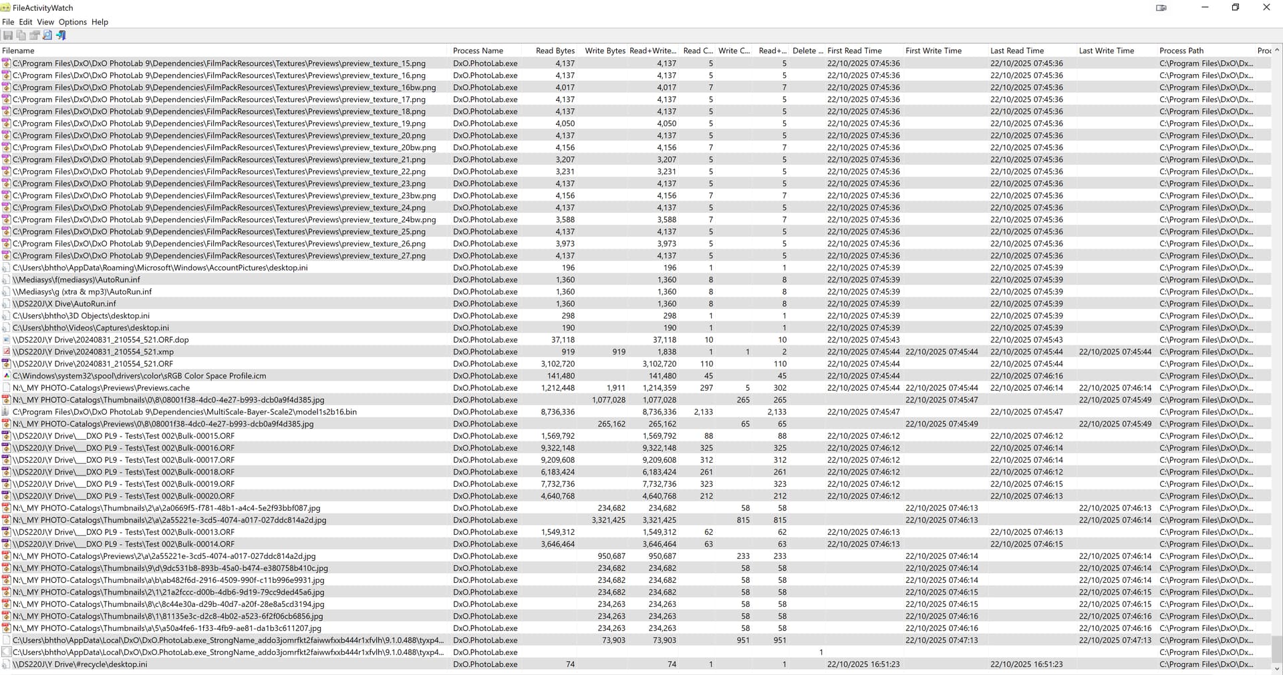The width and height of the screenshot is (1283, 675).
Task: Click the Save Selected Items toolbar icon
Action: click(x=8, y=35)
